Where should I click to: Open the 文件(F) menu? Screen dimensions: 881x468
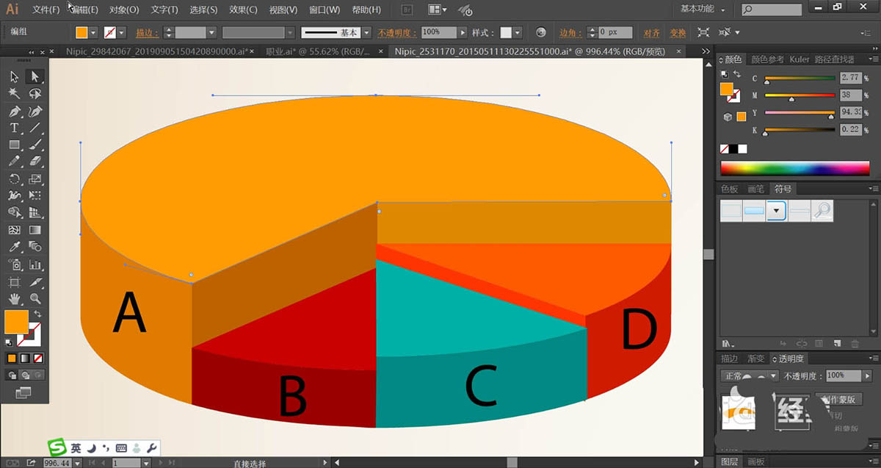pyautogui.click(x=46, y=10)
